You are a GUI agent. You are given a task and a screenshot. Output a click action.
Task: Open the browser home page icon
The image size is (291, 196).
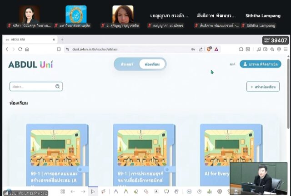click(27, 49)
